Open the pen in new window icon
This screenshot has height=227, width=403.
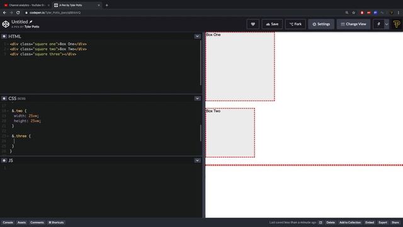321,223
